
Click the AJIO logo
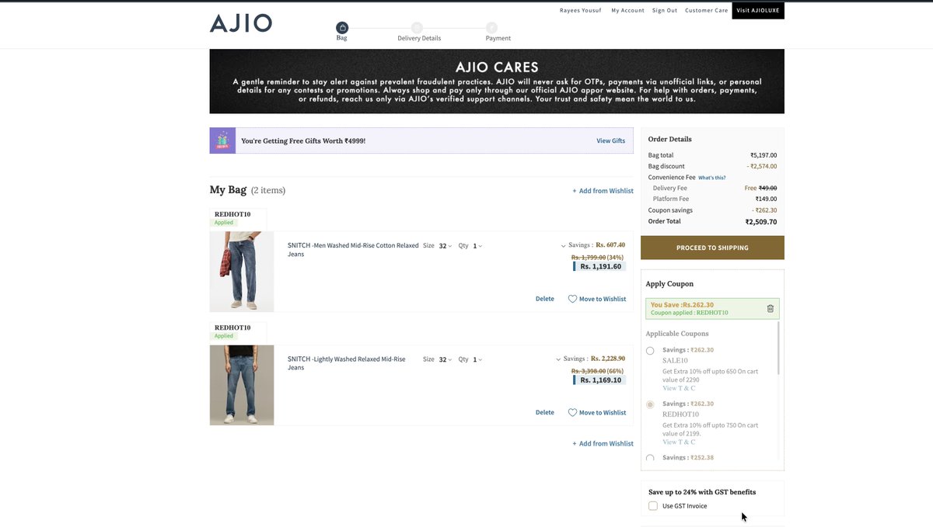241,23
